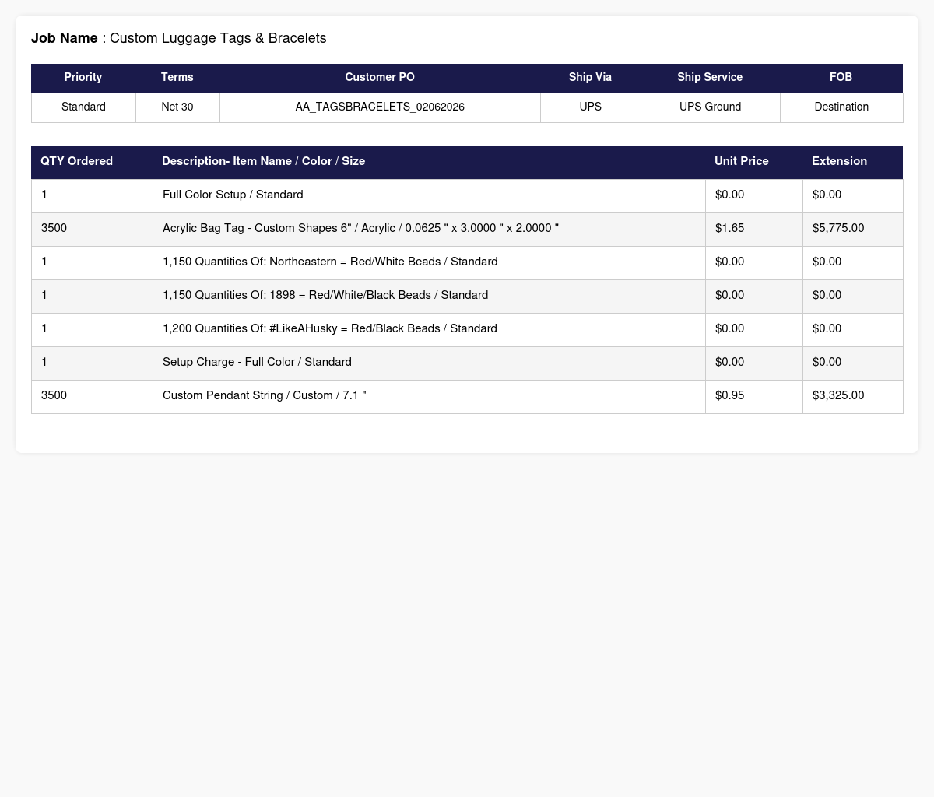Select the Acrylic Bag Tag description

click(x=360, y=228)
